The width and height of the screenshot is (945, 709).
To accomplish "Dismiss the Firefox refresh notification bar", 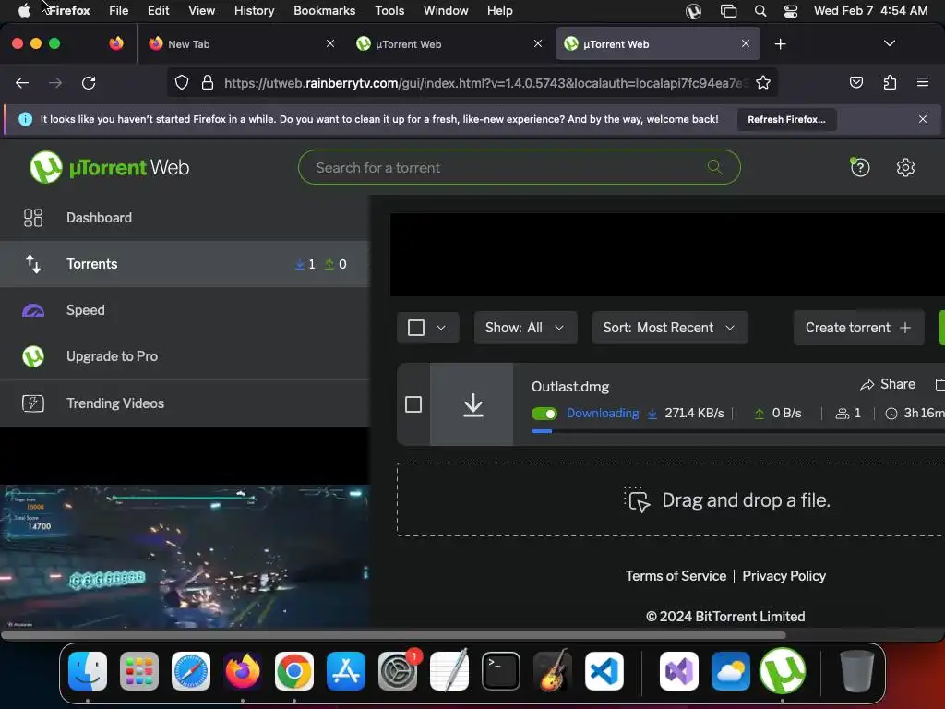I will coord(922,119).
